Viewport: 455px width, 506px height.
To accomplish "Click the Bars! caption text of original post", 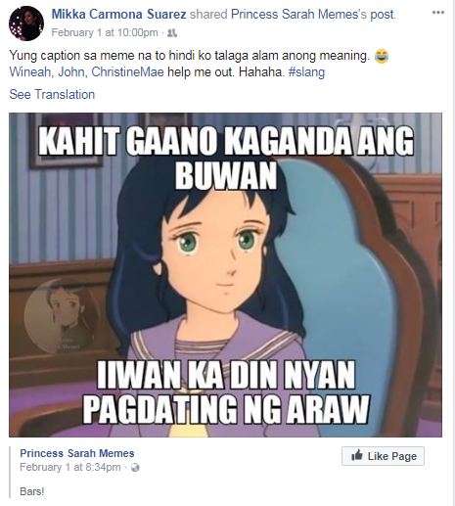I will 31,491.
